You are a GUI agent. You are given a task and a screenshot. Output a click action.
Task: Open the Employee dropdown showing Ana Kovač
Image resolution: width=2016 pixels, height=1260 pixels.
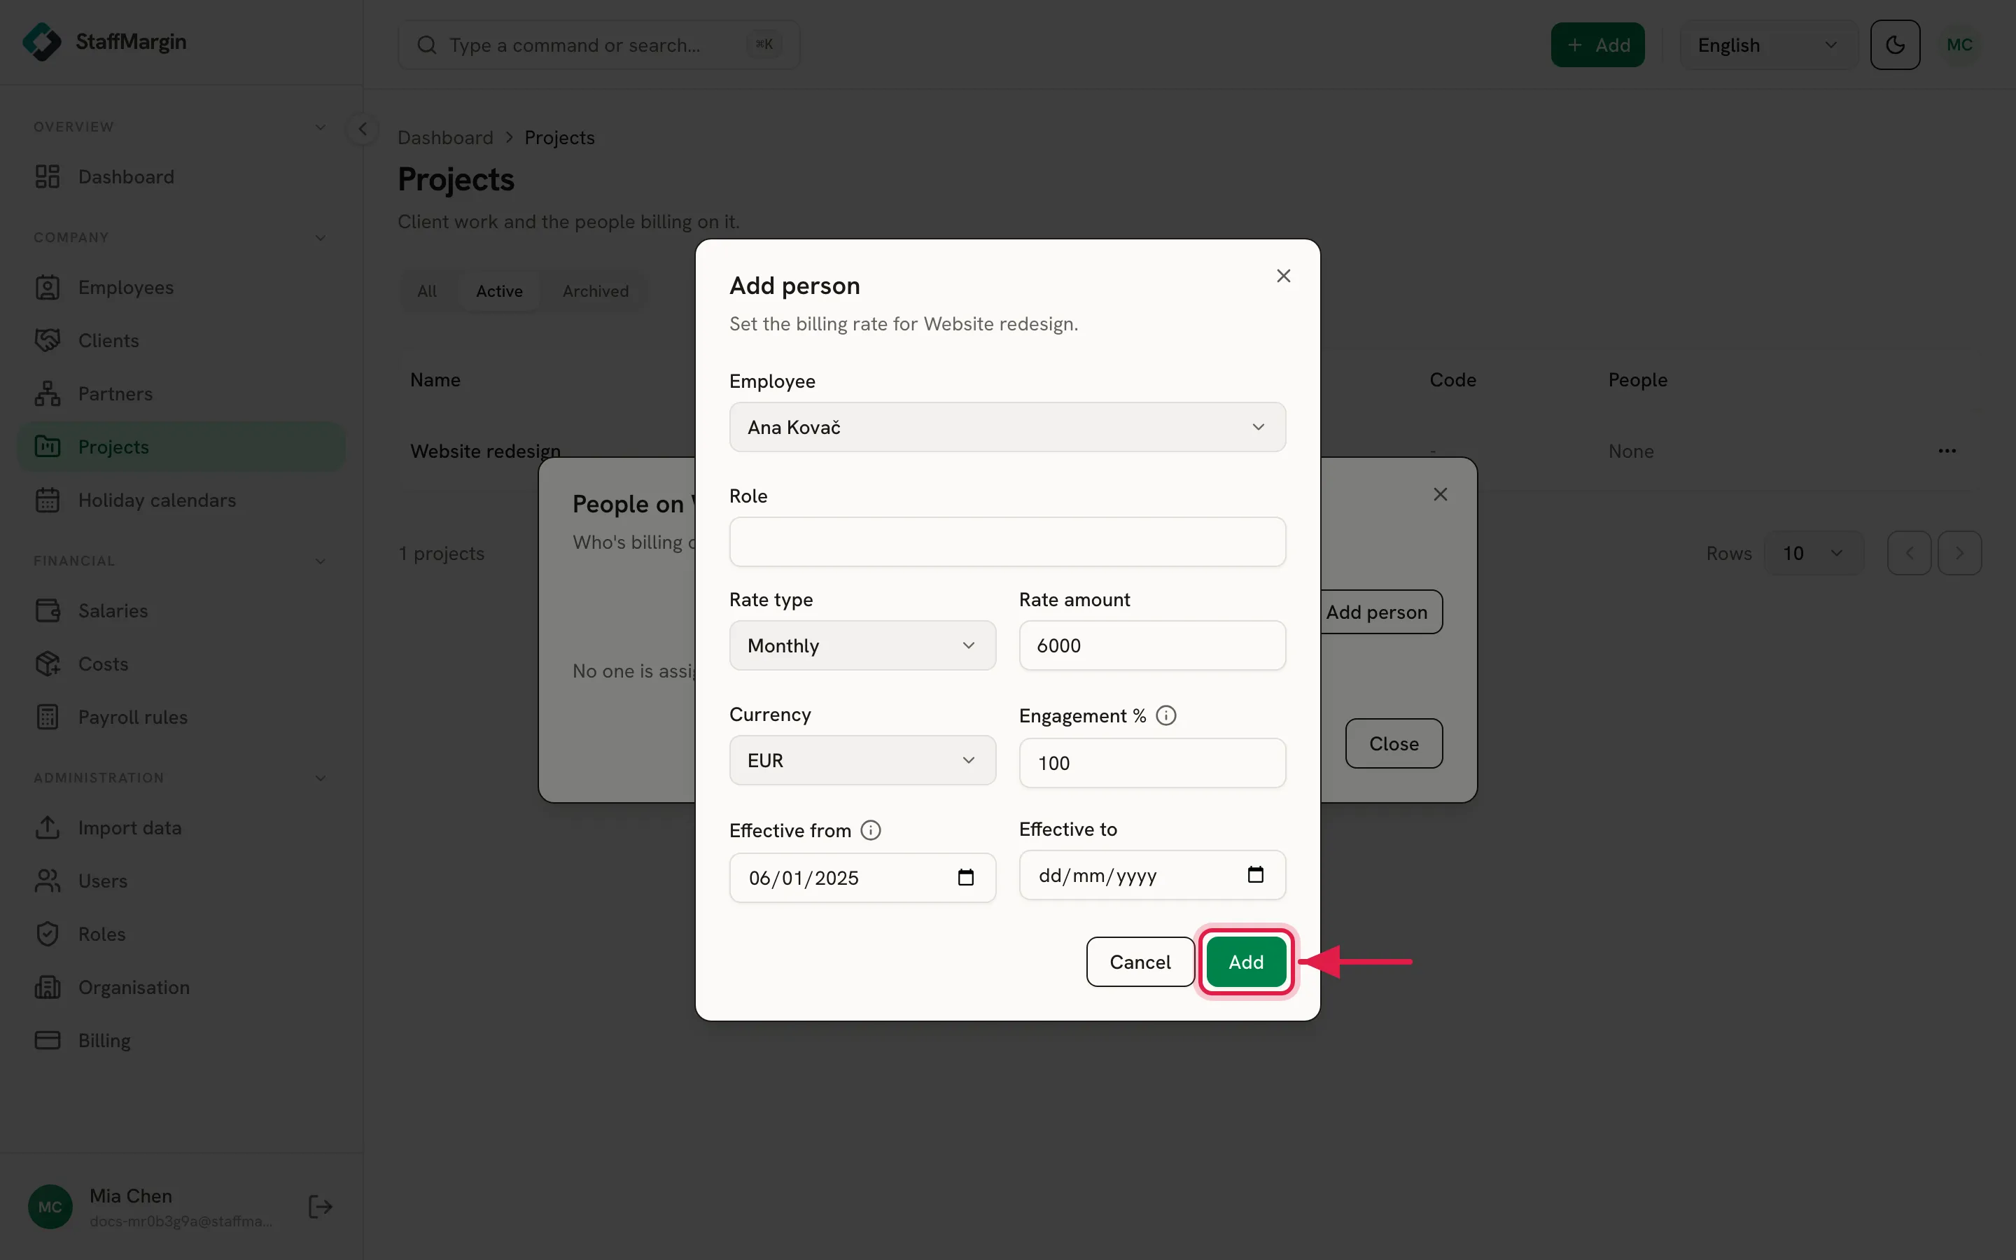click(1007, 428)
